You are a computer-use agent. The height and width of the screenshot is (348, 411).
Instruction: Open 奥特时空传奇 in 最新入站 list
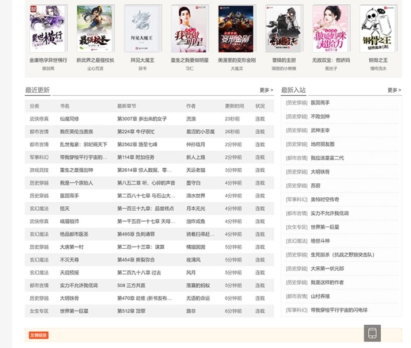point(325,200)
